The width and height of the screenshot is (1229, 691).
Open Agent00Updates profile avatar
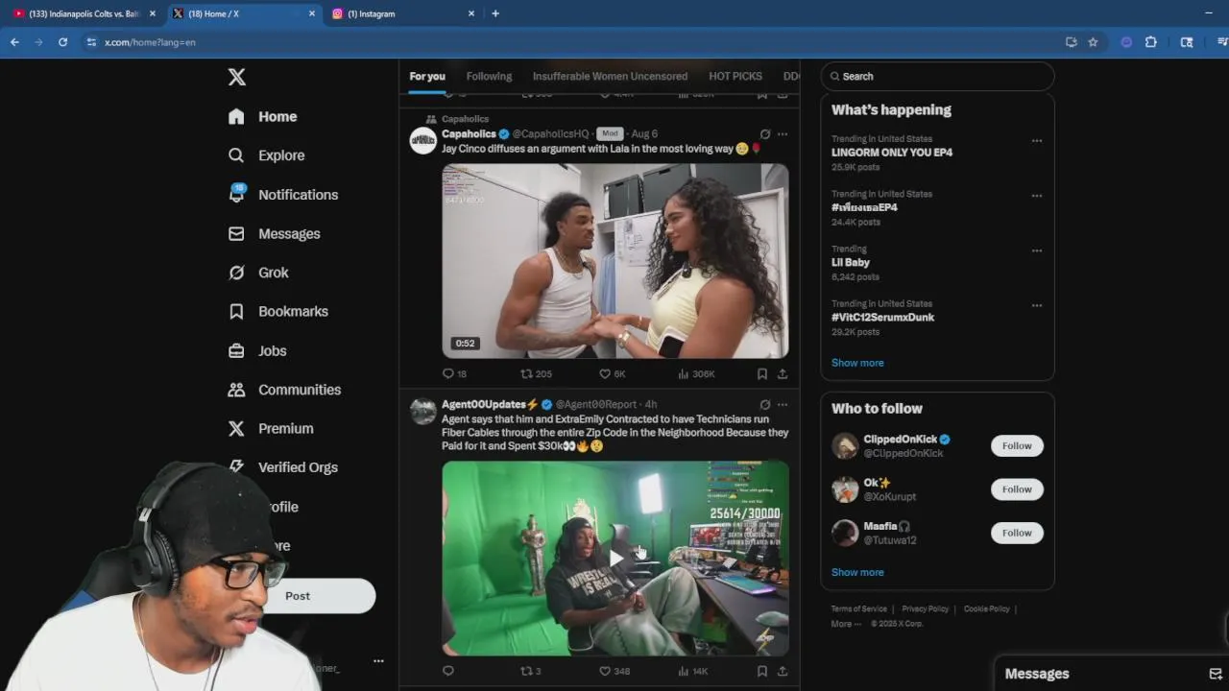pos(423,411)
